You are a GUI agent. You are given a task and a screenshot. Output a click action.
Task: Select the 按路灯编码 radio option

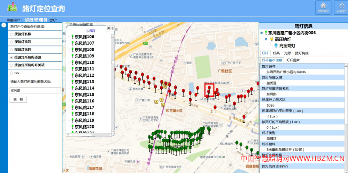[12, 50]
